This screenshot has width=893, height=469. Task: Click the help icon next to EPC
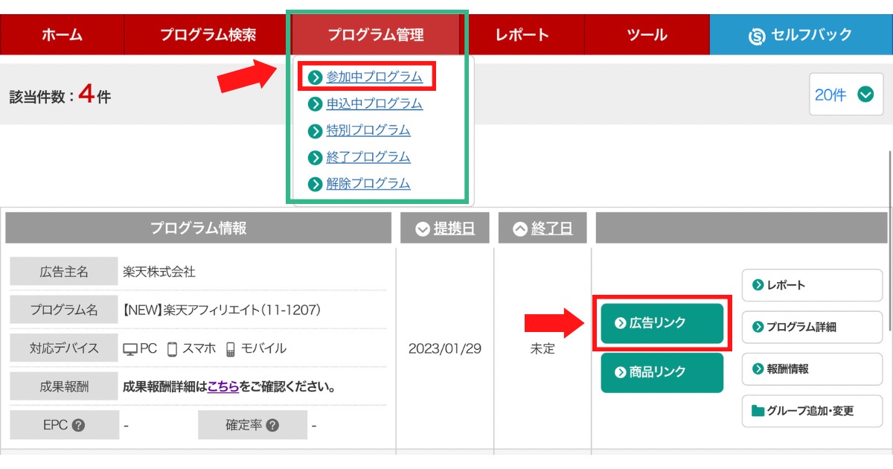coord(78,426)
